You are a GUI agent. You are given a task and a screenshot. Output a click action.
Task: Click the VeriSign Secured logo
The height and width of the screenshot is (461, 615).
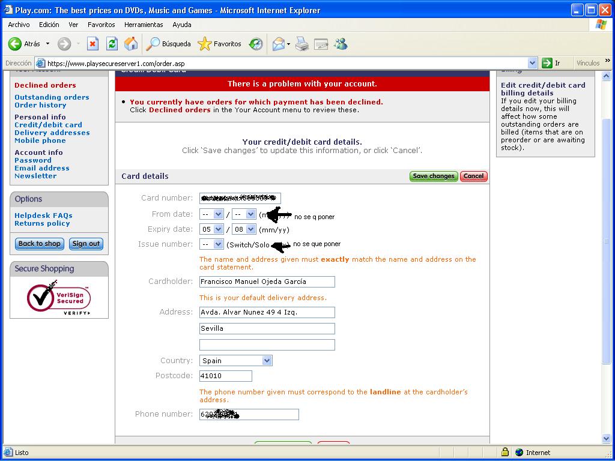[x=59, y=298]
